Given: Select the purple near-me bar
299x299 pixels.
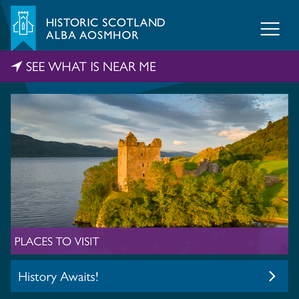Looking at the screenshot, I should pos(149,66).
